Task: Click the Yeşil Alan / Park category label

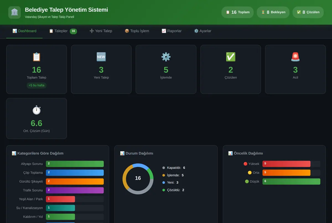Action: click(x=31, y=199)
